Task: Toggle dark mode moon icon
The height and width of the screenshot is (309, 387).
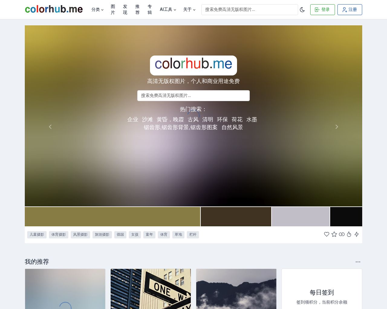Action: 302,10
